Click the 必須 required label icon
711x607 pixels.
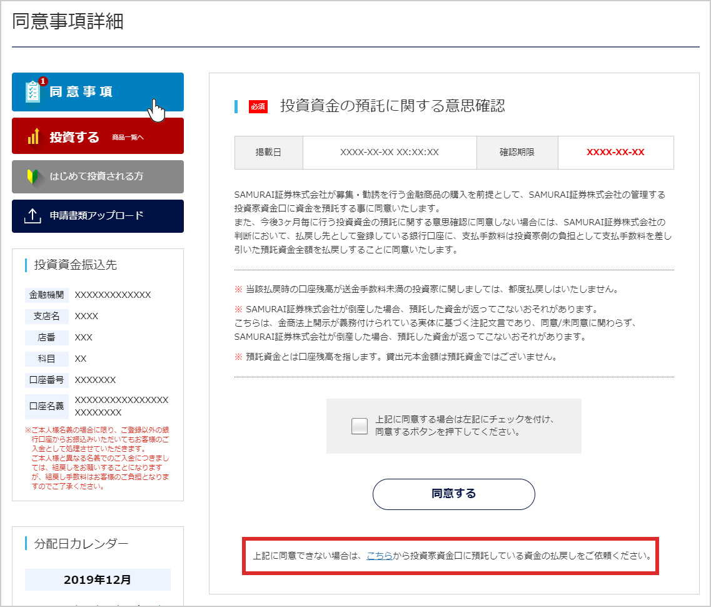pos(258,107)
